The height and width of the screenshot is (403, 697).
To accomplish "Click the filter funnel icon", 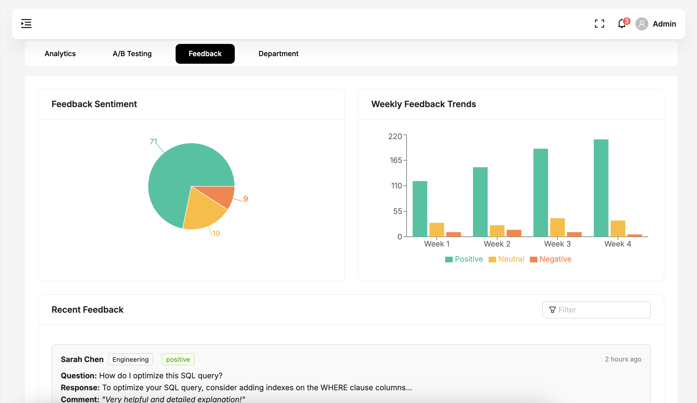I will click(552, 310).
